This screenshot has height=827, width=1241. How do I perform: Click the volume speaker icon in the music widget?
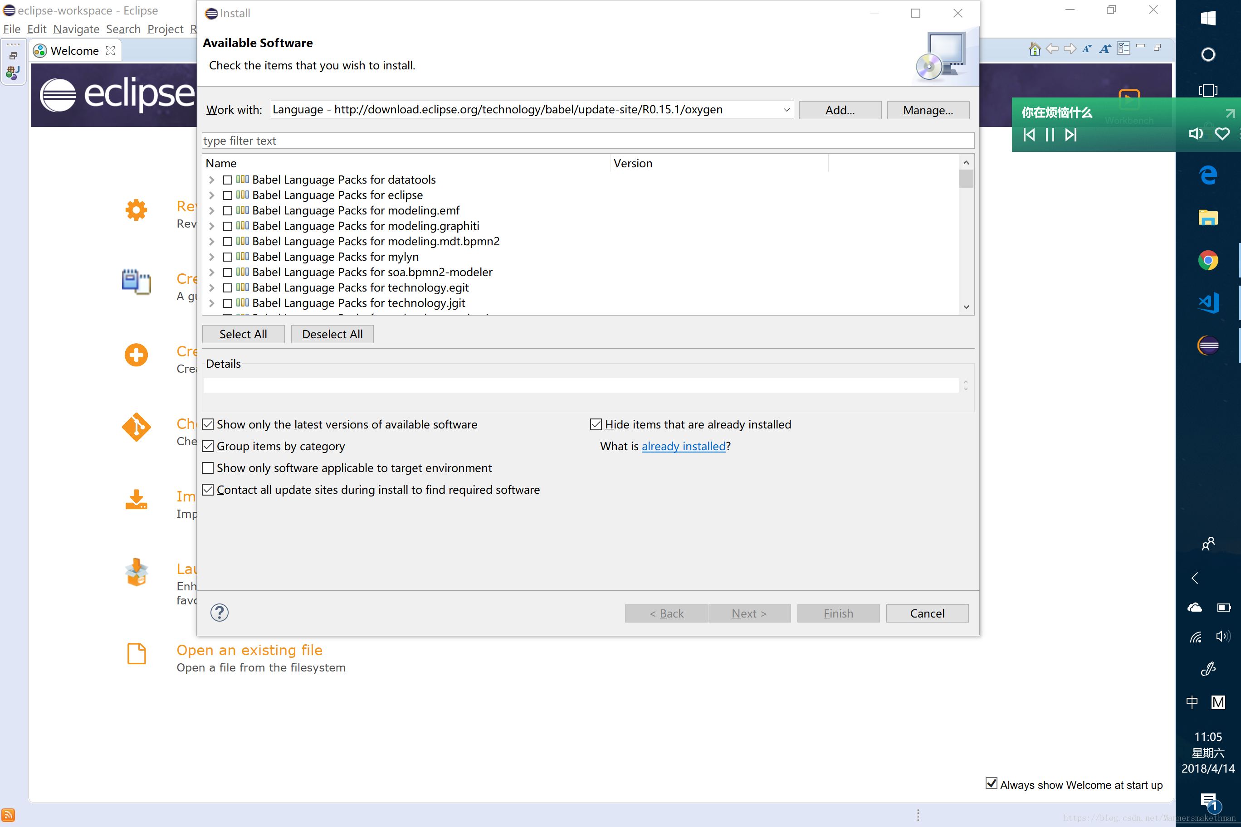coord(1196,133)
